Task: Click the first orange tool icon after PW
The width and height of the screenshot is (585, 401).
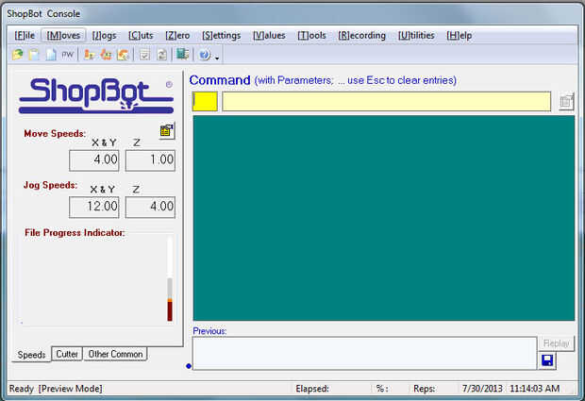Action: (x=89, y=55)
